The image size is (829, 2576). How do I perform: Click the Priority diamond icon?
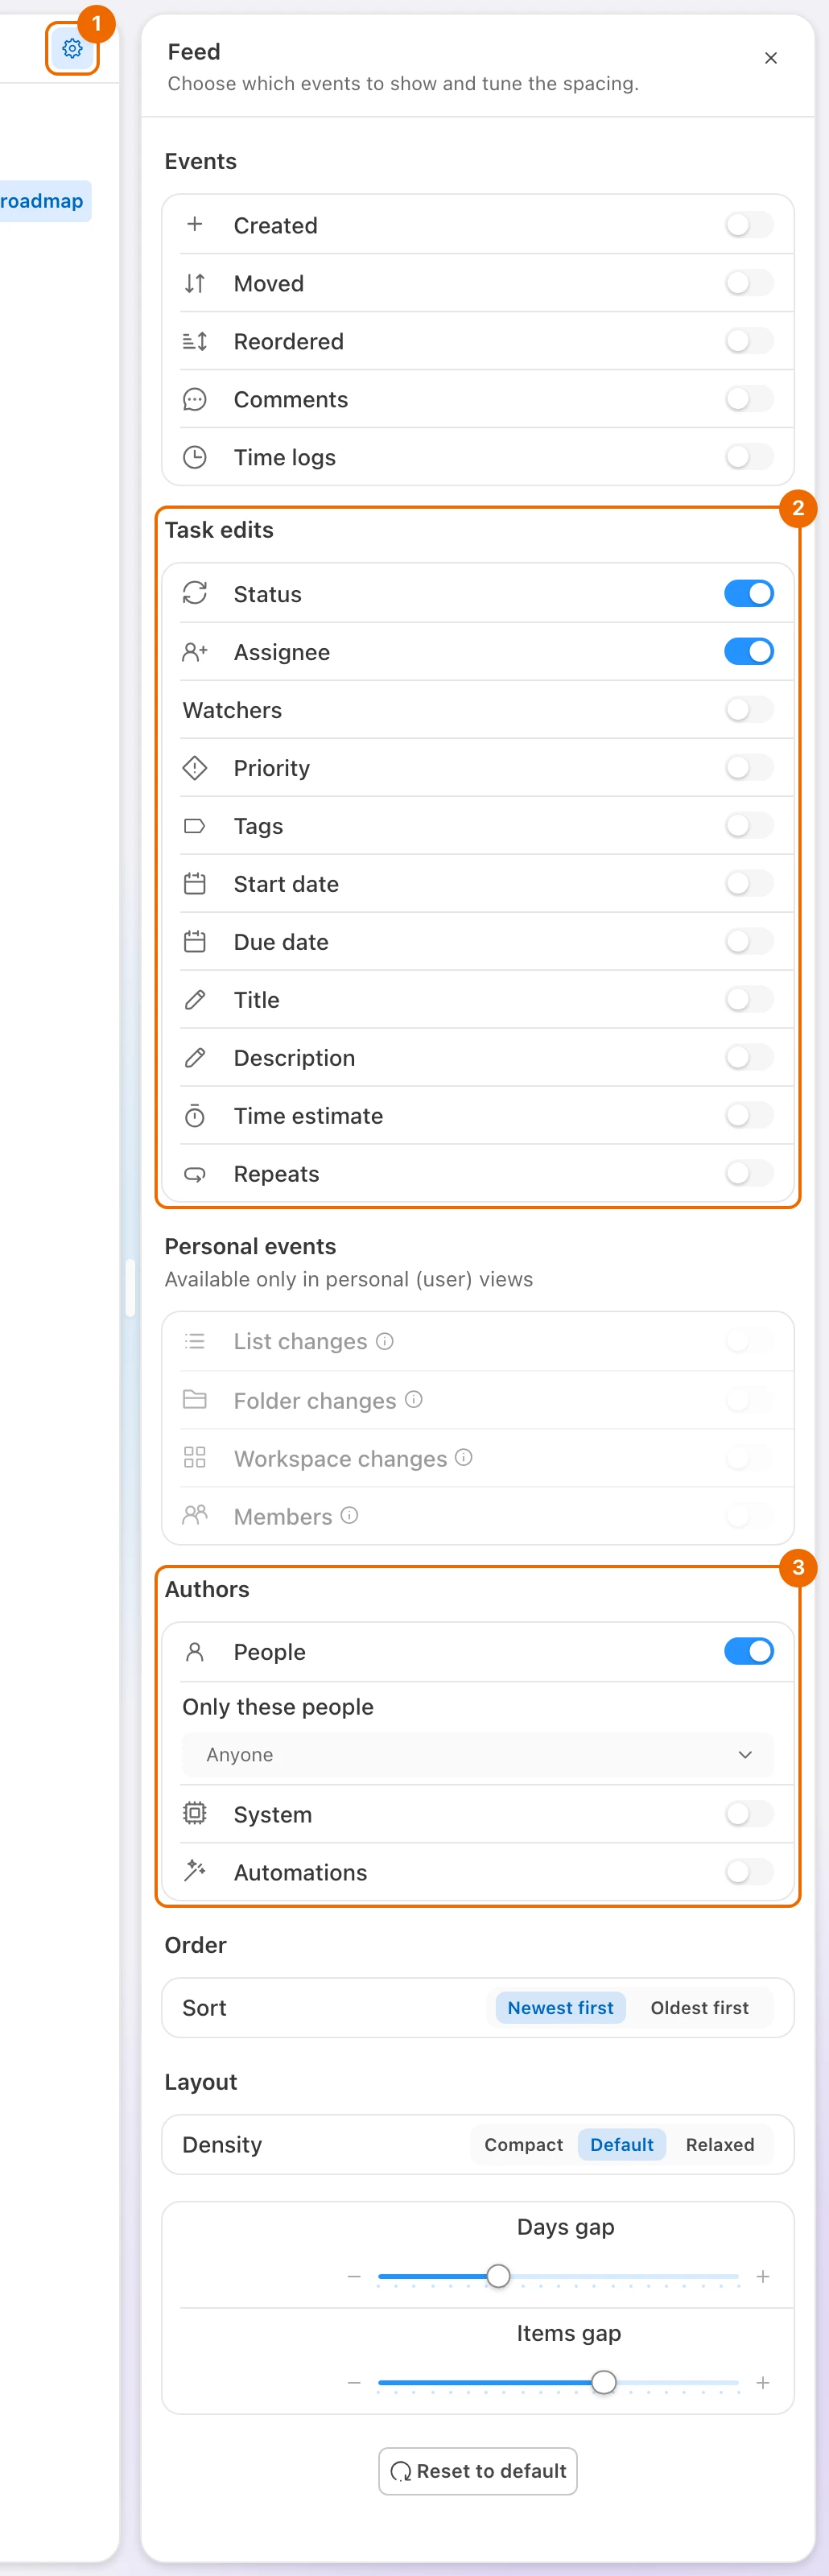[x=195, y=767]
